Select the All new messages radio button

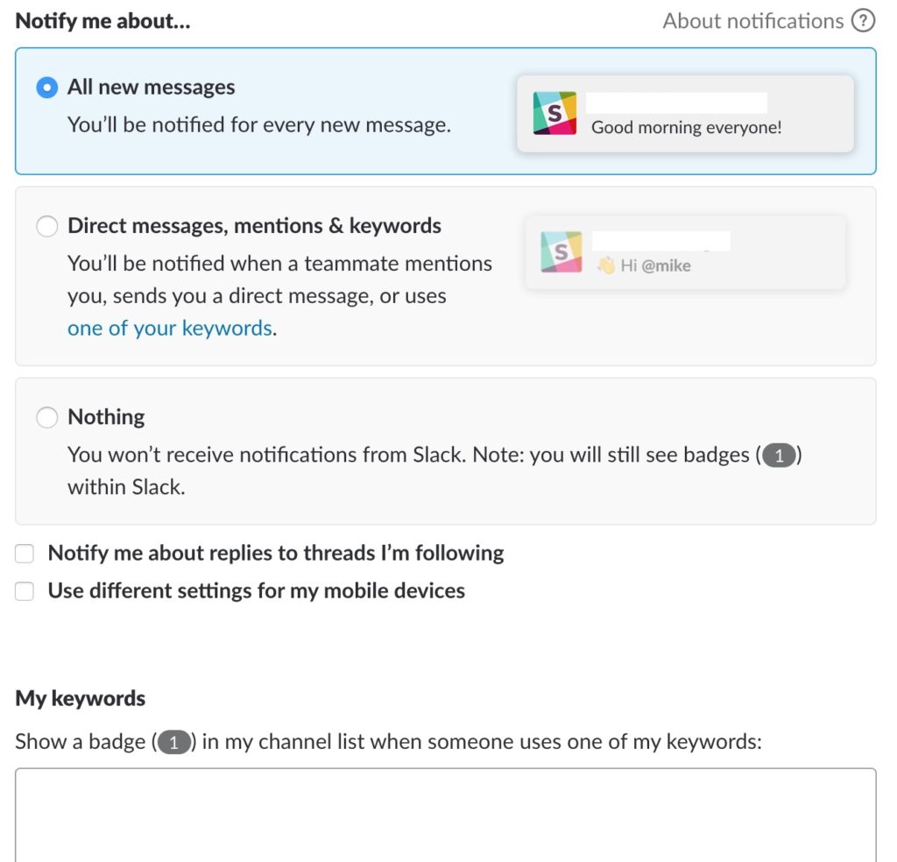[46, 88]
